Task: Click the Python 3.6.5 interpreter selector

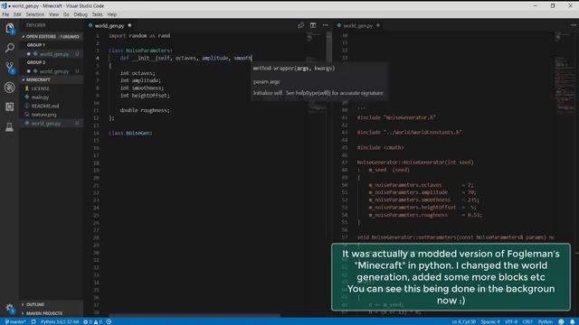Action: (x=60, y=321)
